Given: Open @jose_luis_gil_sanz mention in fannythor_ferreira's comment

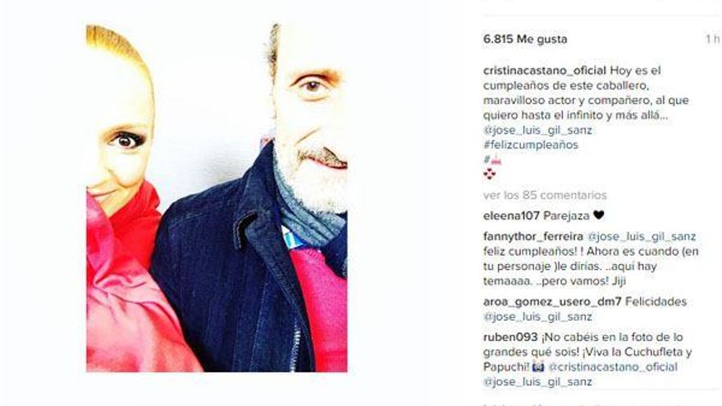Looking at the screenshot, I should click(642, 236).
